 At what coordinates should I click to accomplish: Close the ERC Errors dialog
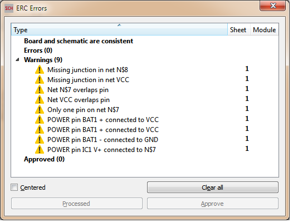click(x=272, y=6)
